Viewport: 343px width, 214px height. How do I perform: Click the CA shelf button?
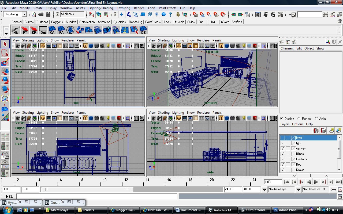point(52,30)
